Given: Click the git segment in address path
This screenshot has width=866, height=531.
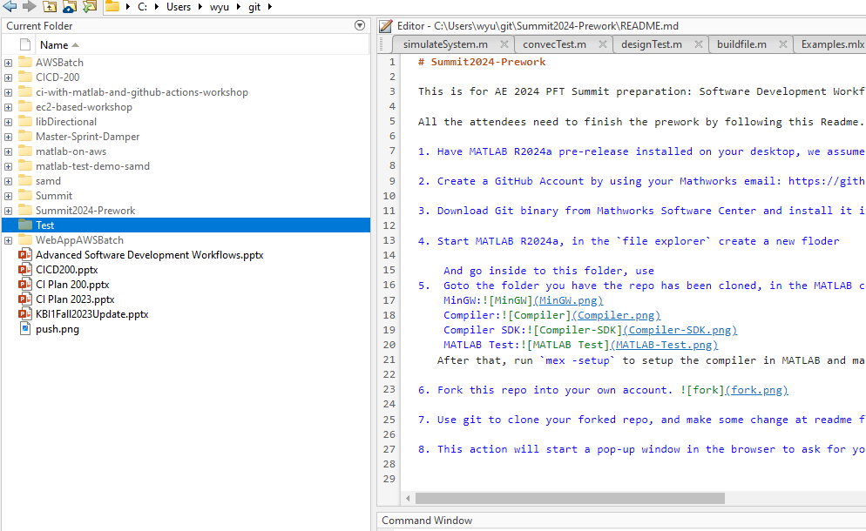Looking at the screenshot, I should [x=254, y=7].
